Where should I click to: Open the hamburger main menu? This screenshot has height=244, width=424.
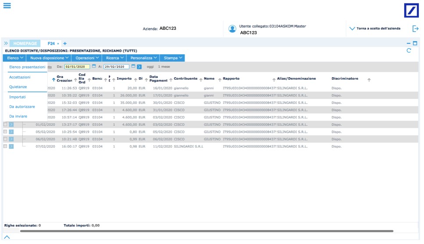pyautogui.click(x=7, y=5)
